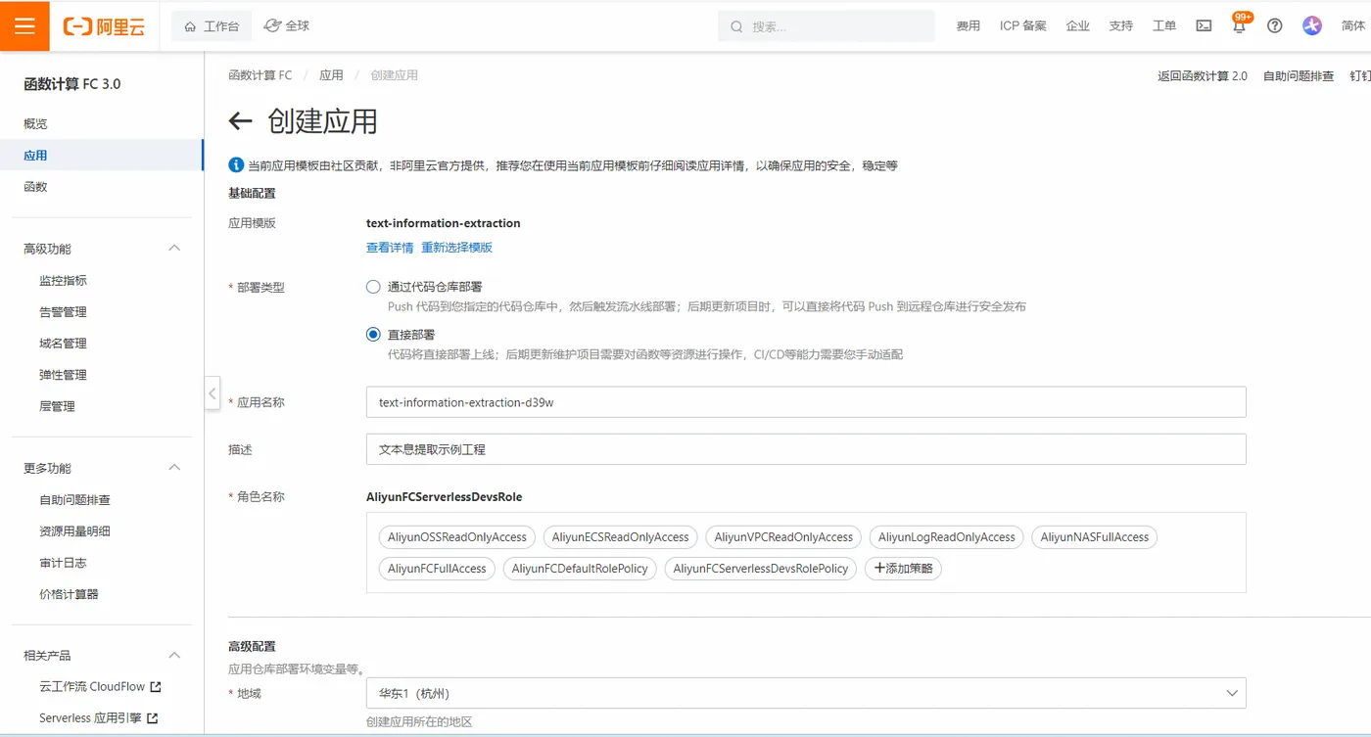Open external link icon next to Serverless 应用引擎
1371x737 pixels.
(152, 718)
